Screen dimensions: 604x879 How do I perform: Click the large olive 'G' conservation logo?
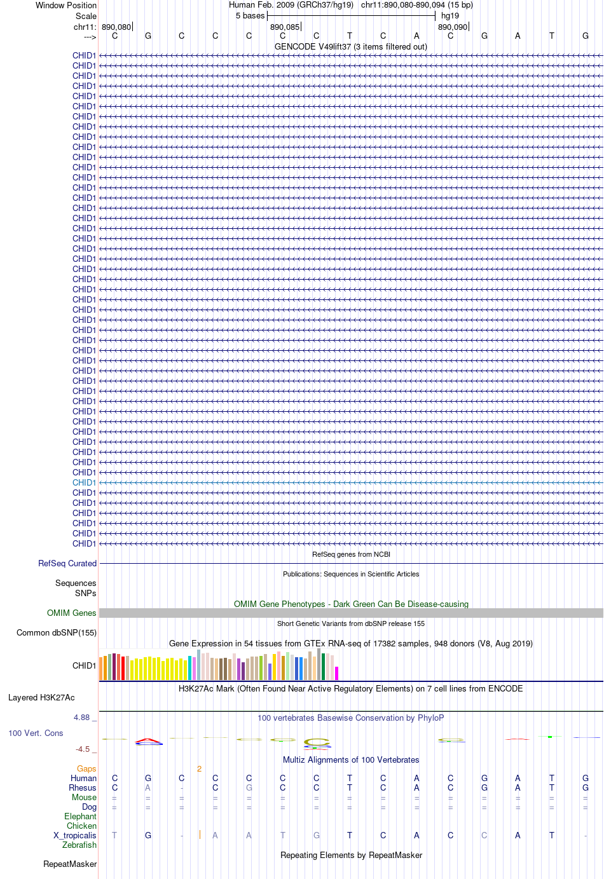click(x=317, y=742)
